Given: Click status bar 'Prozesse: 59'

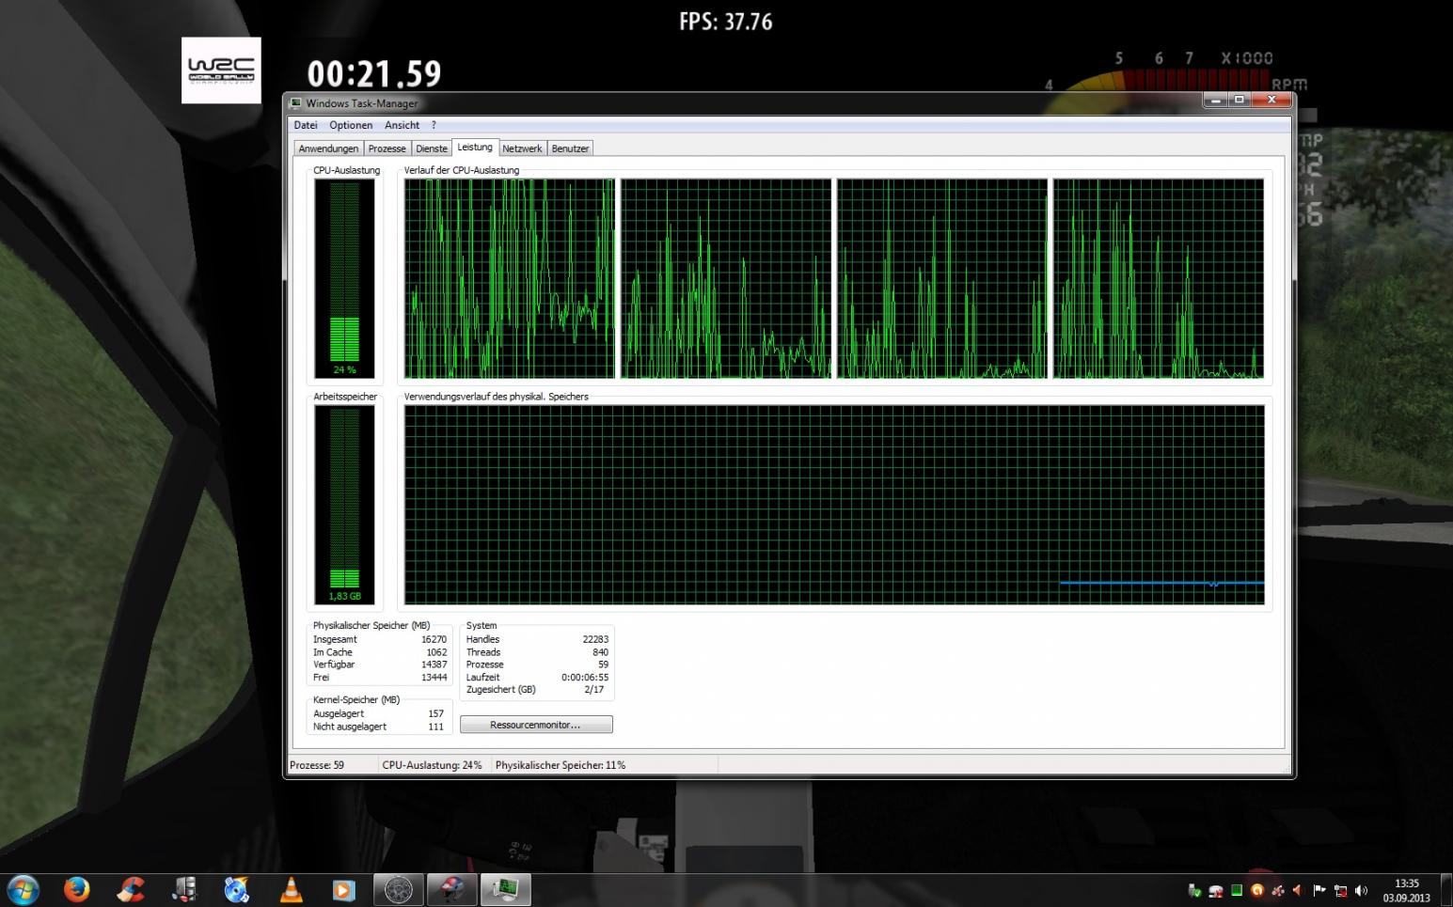Looking at the screenshot, I should coord(317,765).
